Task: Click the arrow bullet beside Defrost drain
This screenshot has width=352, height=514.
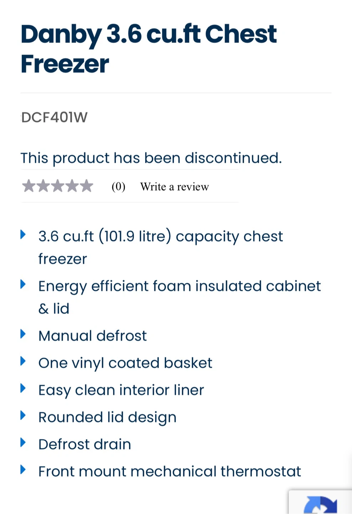Action: [23, 443]
